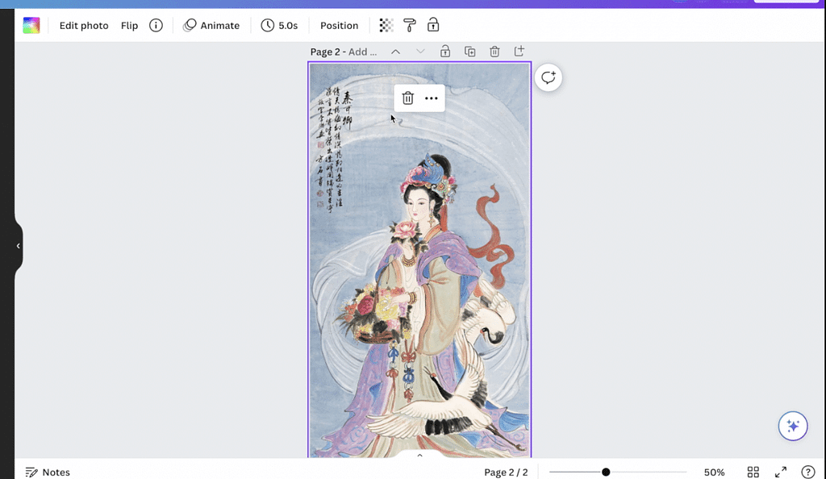Open the help question mark icon
The height and width of the screenshot is (479, 826).
(x=808, y=473)
